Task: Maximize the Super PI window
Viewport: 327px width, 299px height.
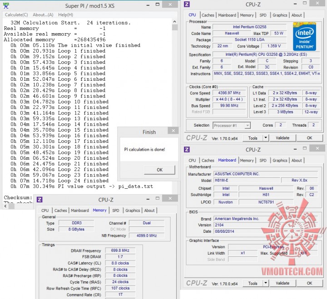Action: (158, 5)
